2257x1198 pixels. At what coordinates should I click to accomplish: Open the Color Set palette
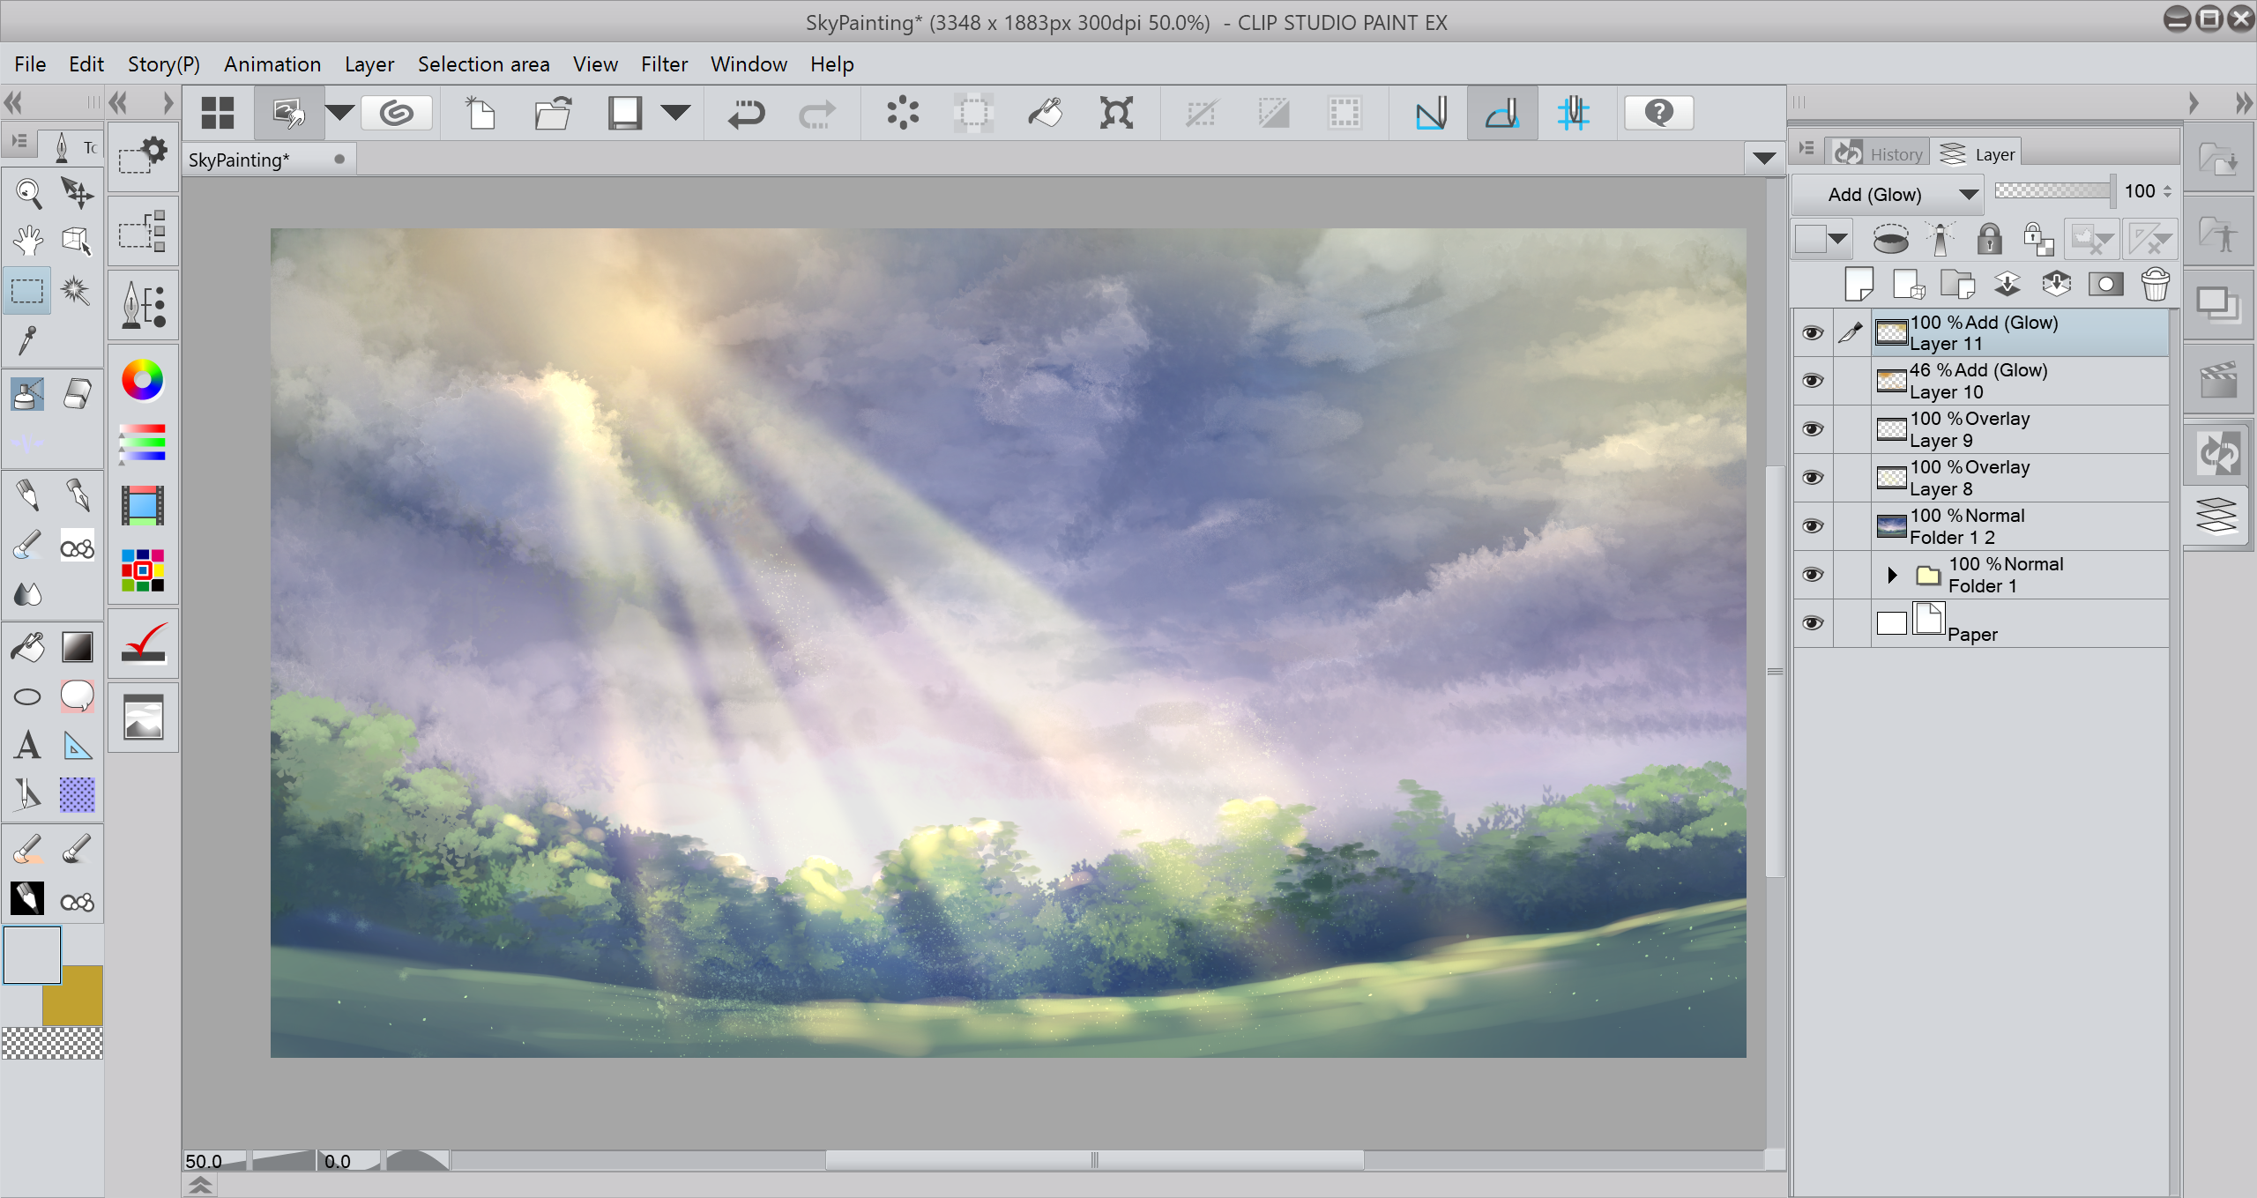pyautogui.click(x=143, y=569)
